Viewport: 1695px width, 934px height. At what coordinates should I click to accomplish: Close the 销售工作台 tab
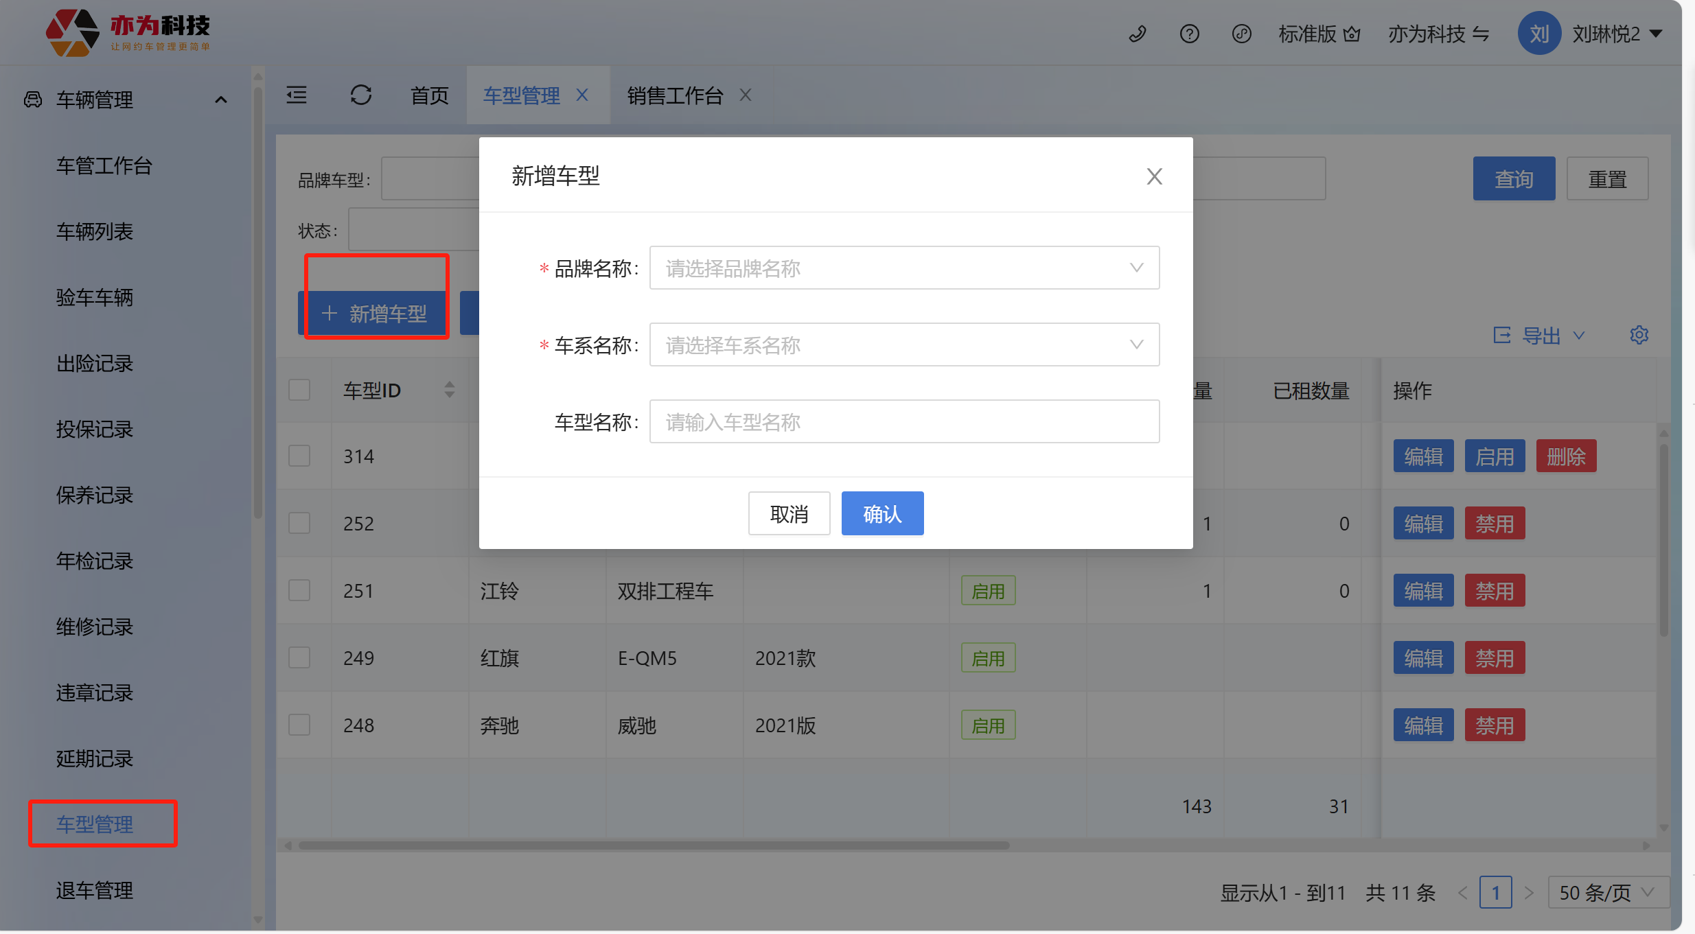coord(746,95)
